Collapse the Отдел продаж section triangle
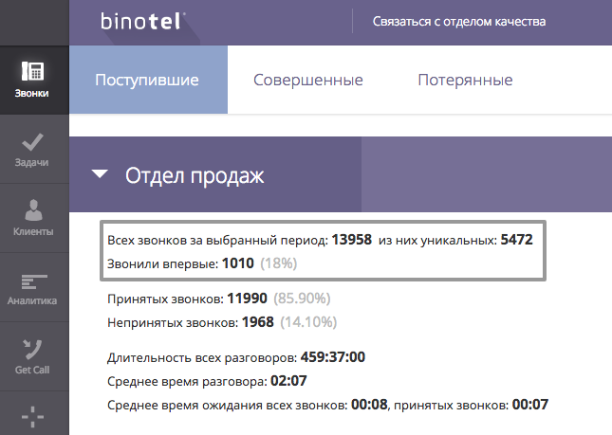612x435 pixels. coord(100,173)
